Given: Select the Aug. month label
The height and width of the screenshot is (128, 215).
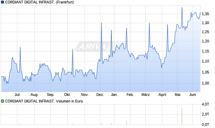Looking at the screenshot, I should click(34, 95).
